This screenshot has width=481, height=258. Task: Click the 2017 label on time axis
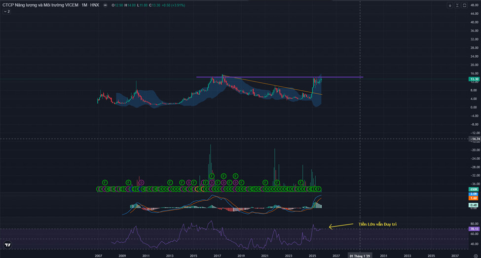coord(217,256)
